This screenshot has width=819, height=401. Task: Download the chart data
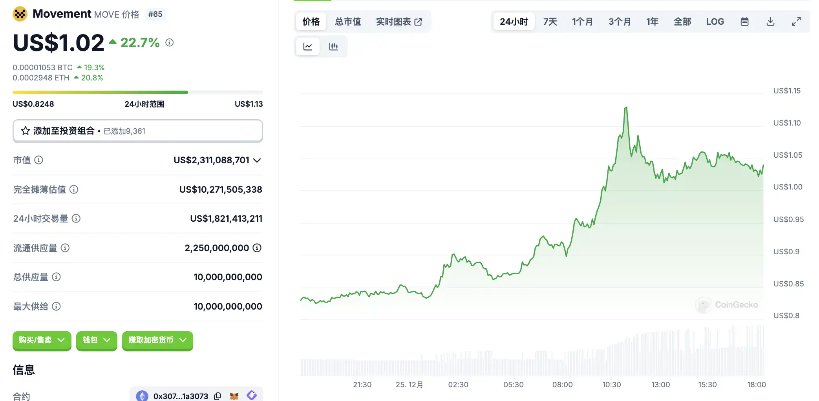[770, 22]
